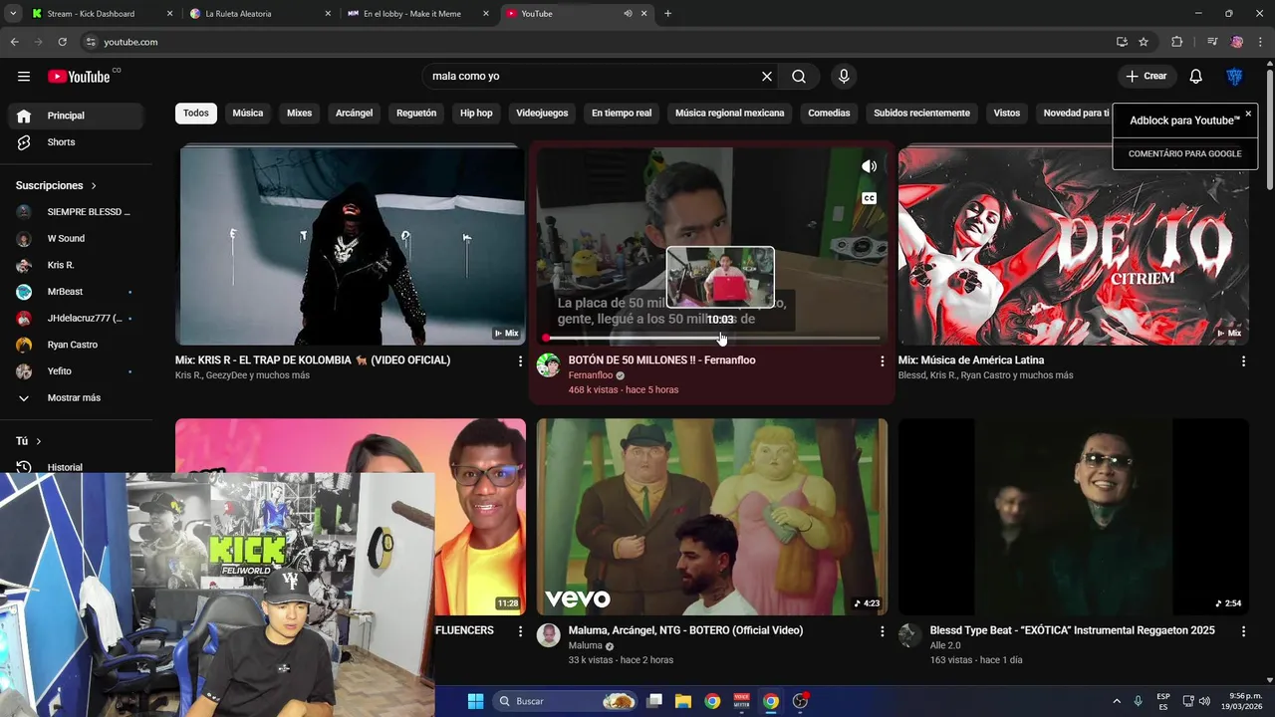Switch to En el lobby - Make it Meme tab
The height and width of the screenshot is (717, 1275).
(416, 14)
